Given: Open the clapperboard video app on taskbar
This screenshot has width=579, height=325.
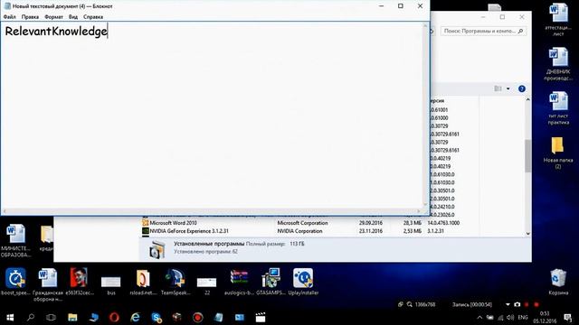Looking at the screenshot, I should tap(261, 317).
